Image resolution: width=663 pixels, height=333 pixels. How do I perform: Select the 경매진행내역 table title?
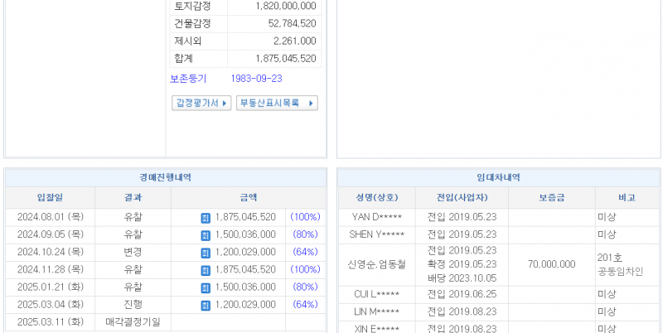[166, 177]
